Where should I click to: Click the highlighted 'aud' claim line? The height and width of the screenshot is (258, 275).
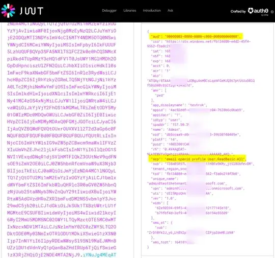pos(196,36)
